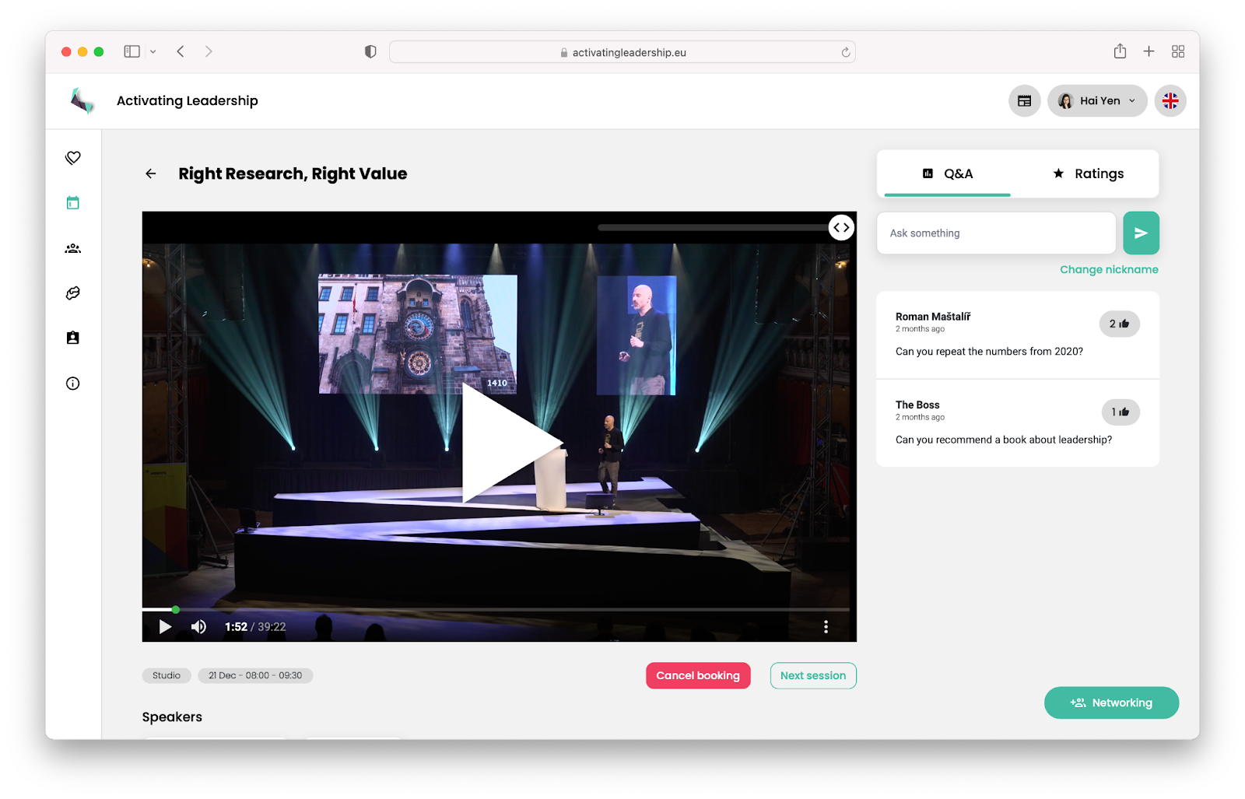Open the attendees group icon in sidebar

pyautogui.click(x=73, y=248)
